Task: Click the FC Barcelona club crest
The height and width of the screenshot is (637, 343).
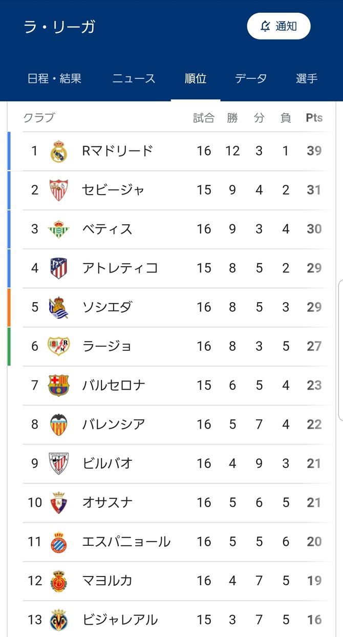Action: 58,385
